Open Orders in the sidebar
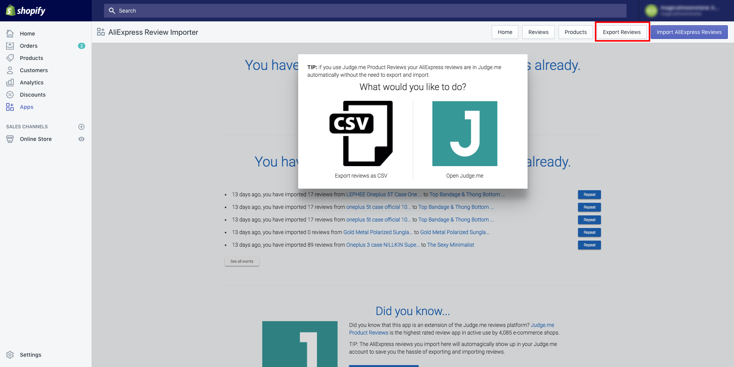 click(x=29, y=46)
